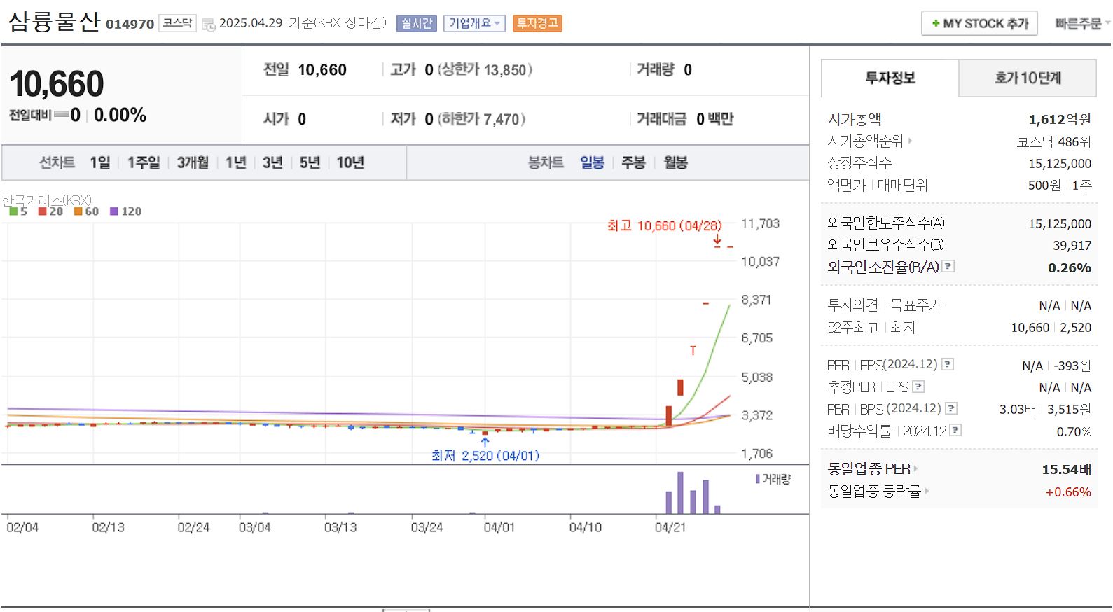Click the stock code 014970

tap(130, 24)
